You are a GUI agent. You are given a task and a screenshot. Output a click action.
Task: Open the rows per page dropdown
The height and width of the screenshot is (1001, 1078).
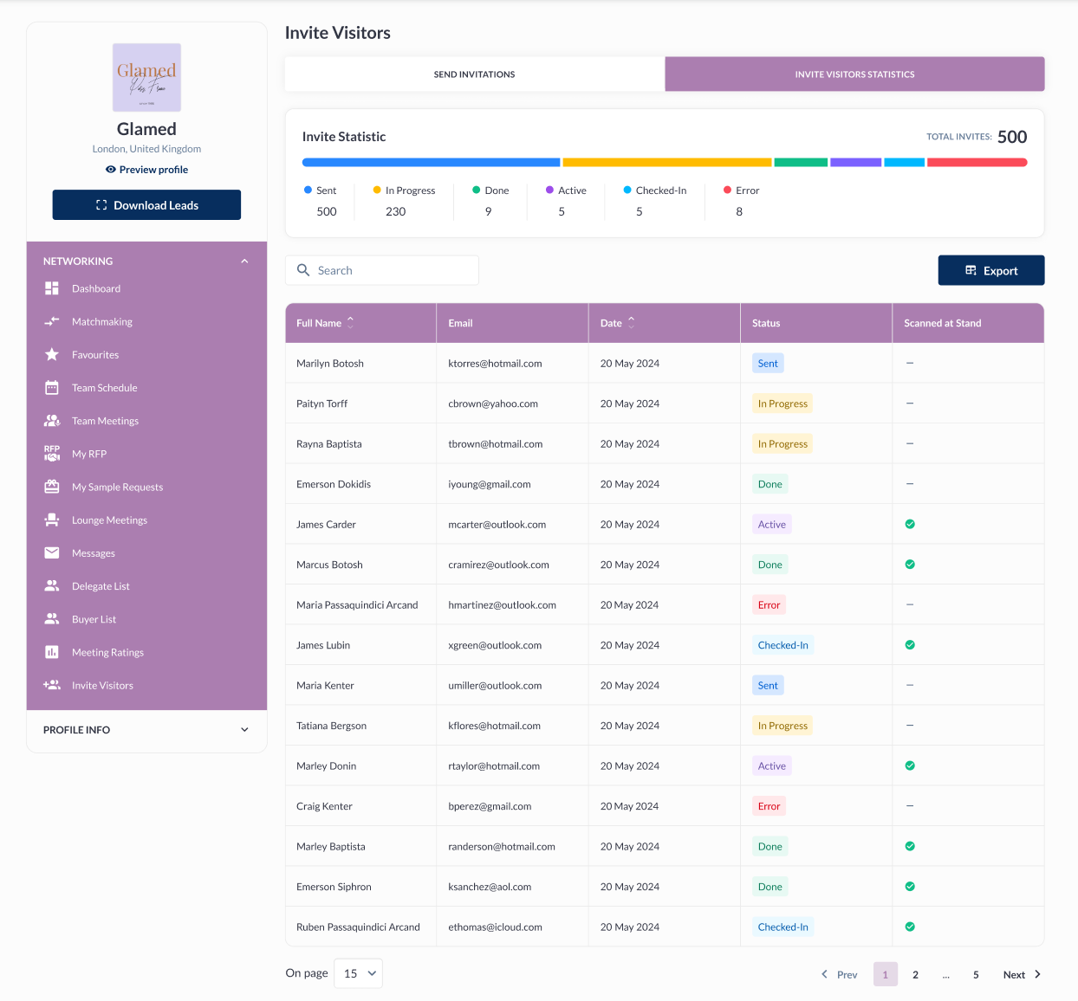click(x=360, y=973)
